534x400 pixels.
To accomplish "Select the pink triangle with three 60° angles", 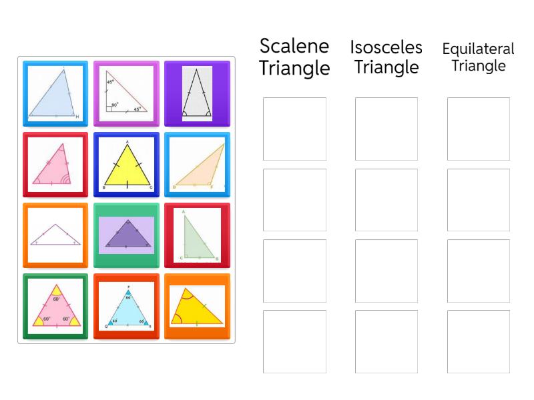I will [x=55, y=306].
